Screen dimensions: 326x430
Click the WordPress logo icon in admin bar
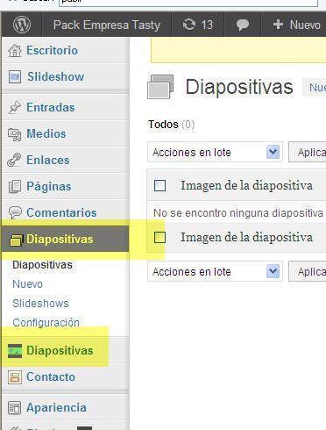point(22,25)
